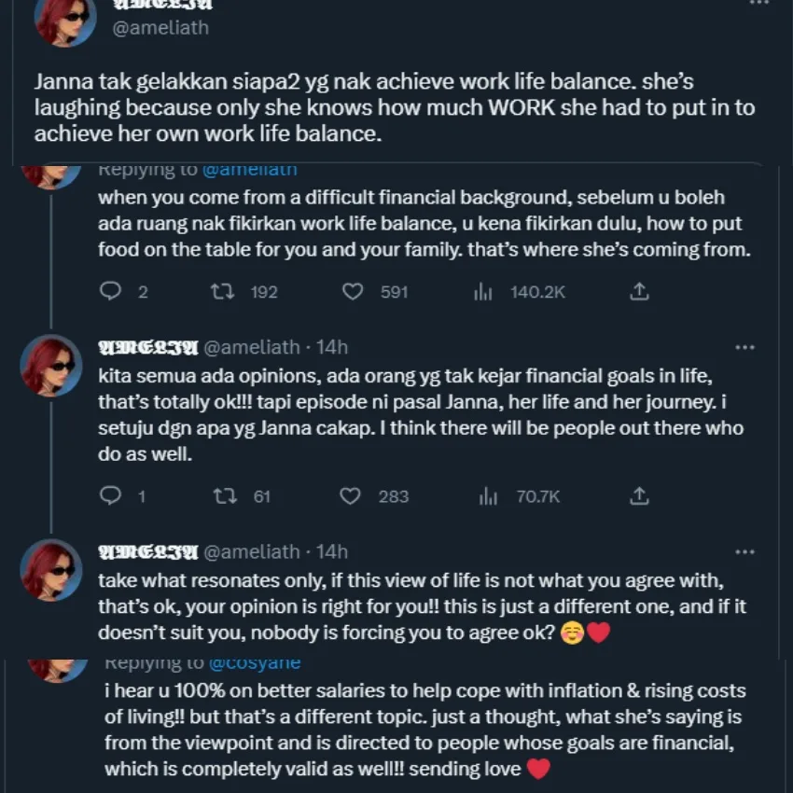Reply to the tweet with 283 likes
This screenshot has width=793, height=793.
[110, 496]
